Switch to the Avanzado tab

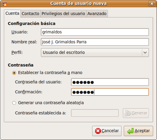pyautogui.click(x=97, y=14)
